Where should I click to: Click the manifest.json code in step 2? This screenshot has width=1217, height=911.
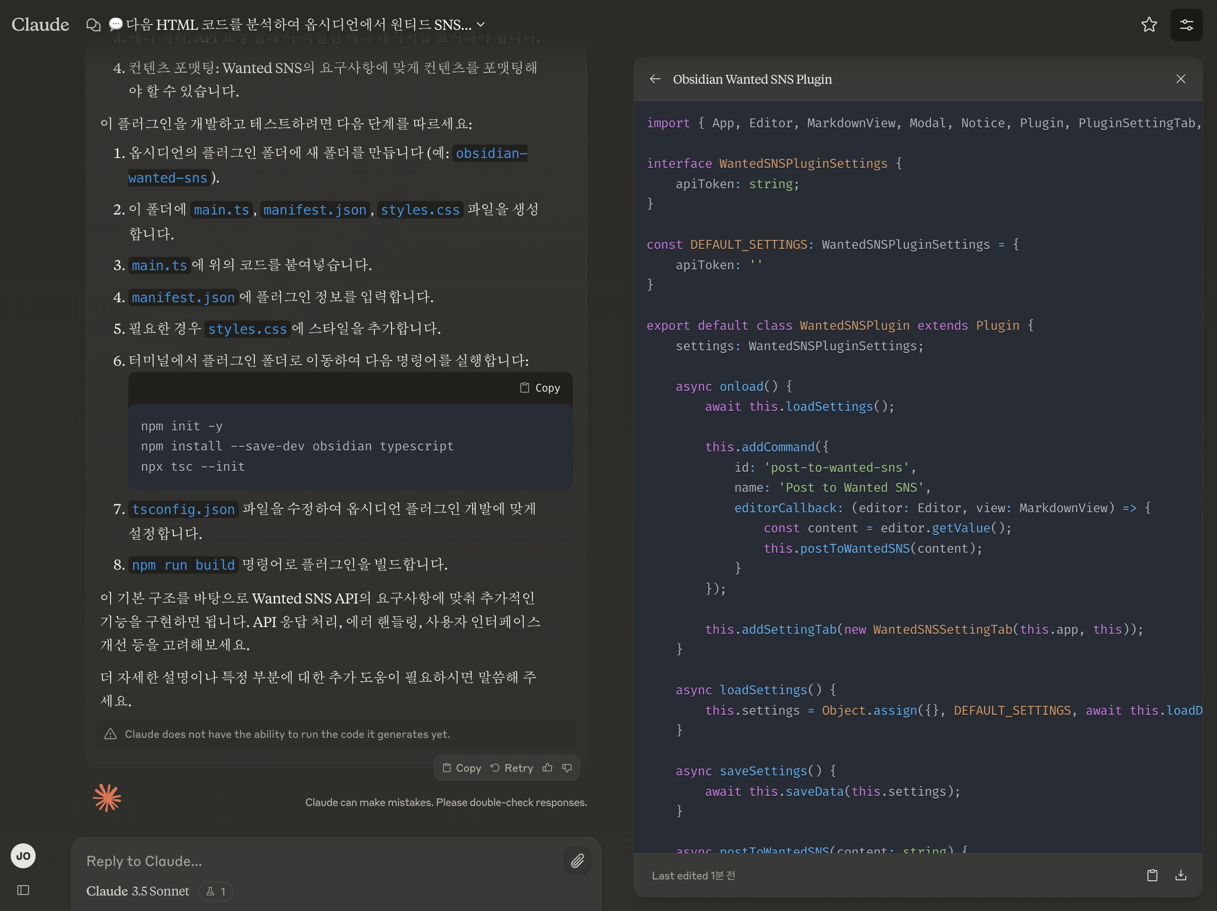pos(314,210)
